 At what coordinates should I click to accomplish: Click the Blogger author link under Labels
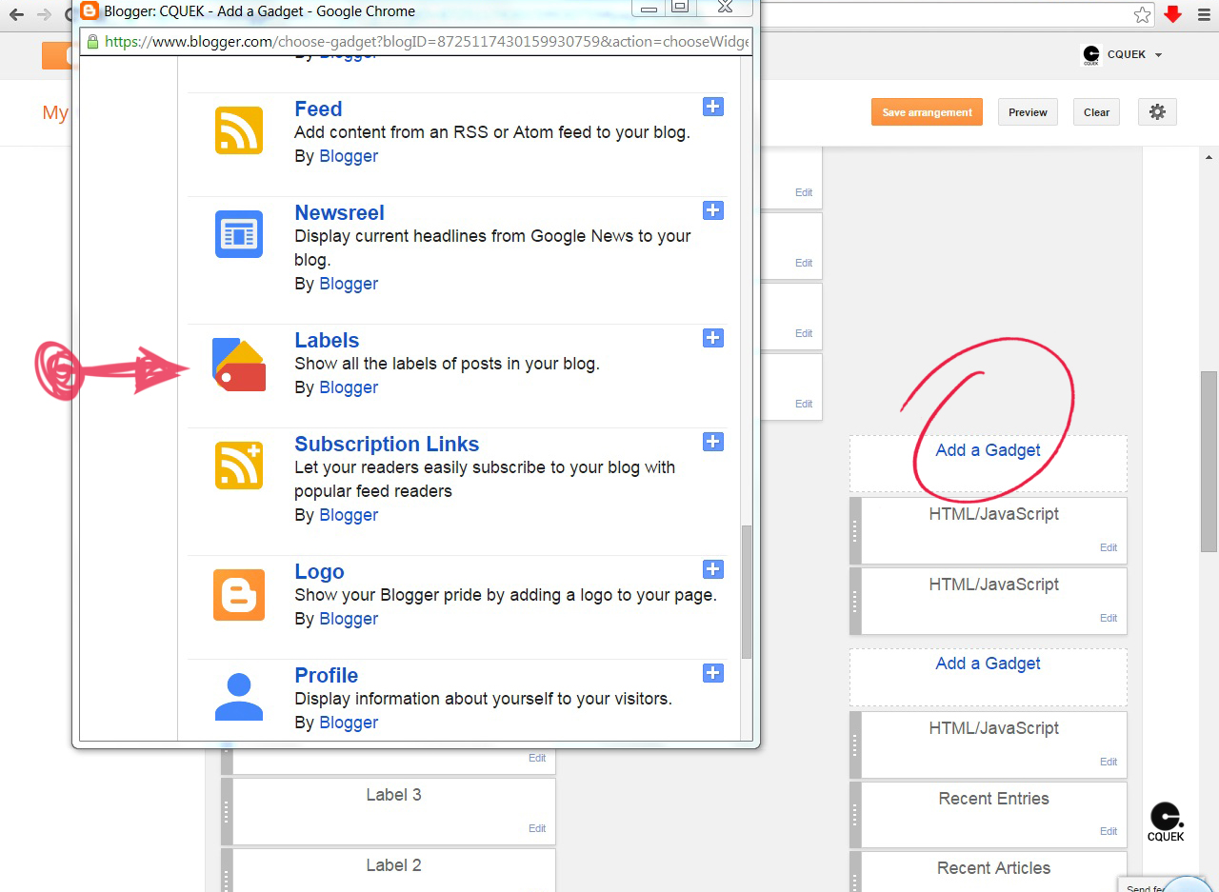[349, 387]
